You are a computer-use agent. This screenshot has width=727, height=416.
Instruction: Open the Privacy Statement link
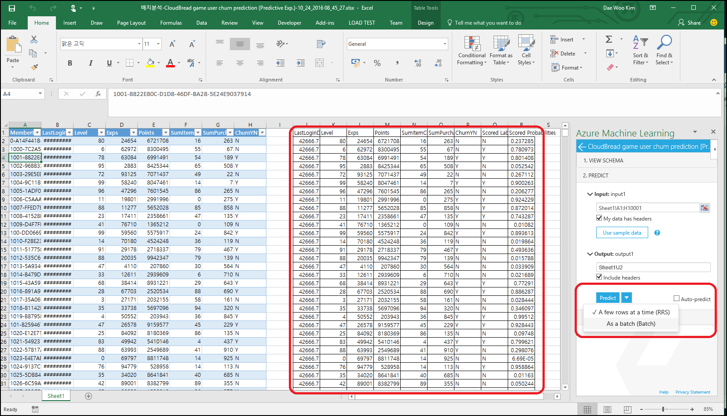point(693,392)
